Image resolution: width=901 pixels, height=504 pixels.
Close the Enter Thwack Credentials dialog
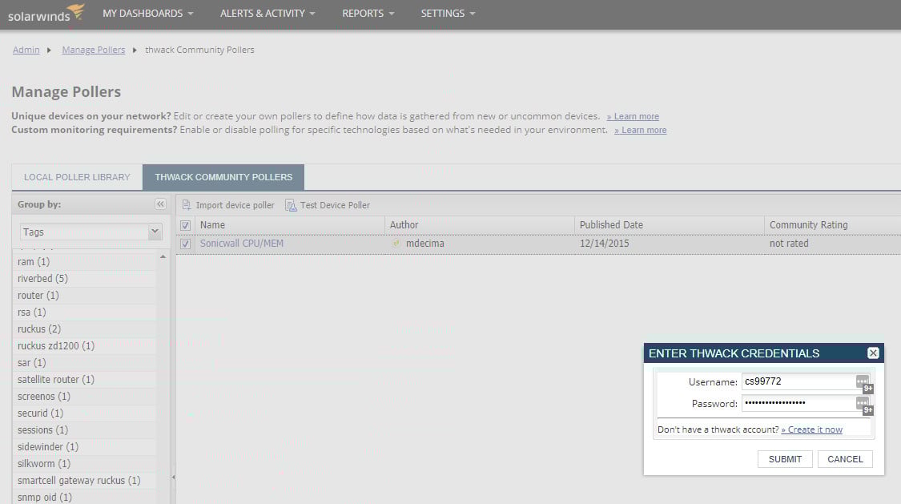[x=873, y=353]
